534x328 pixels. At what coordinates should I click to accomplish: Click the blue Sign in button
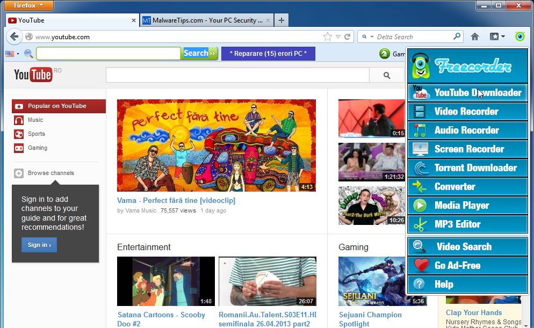click(39, 245)
